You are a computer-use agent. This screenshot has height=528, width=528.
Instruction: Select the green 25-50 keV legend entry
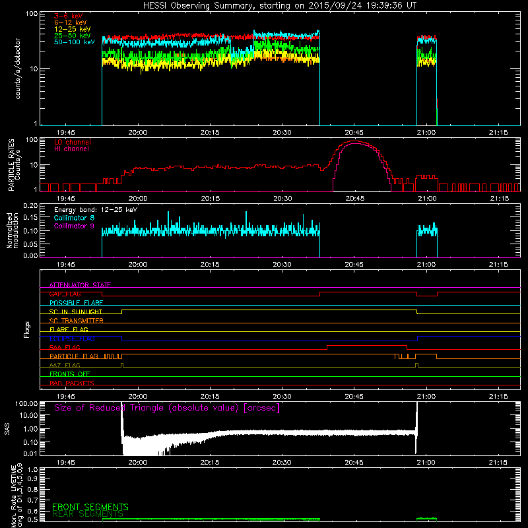coord(72,36)
